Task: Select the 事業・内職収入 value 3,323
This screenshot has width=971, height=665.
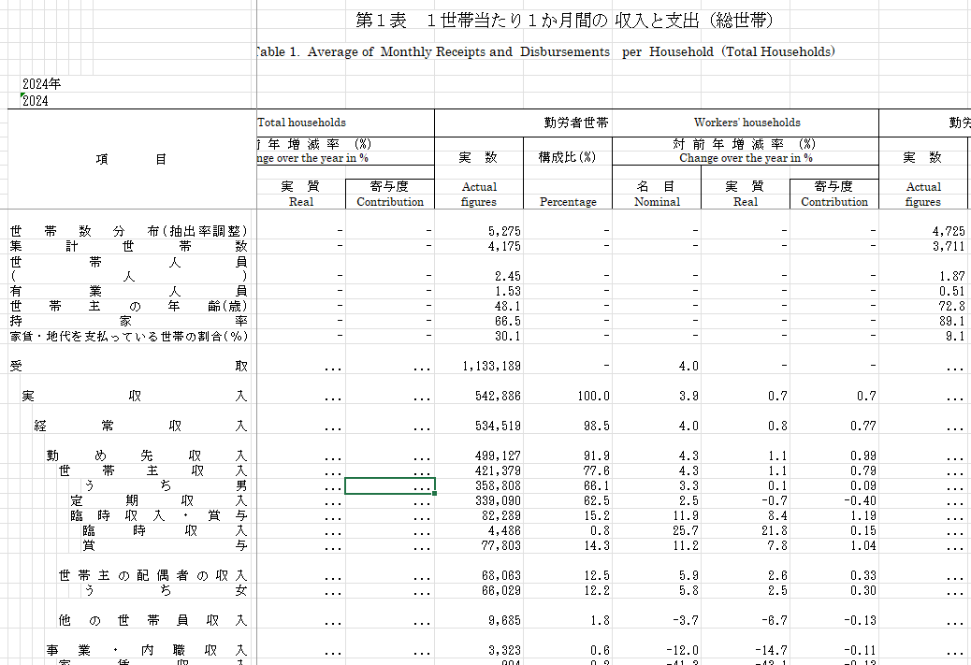Action: coord(479,650)
